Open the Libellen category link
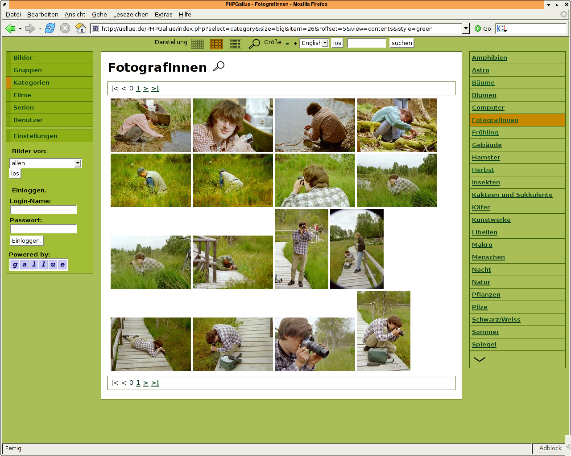571x456 pixels. [484, 232]
